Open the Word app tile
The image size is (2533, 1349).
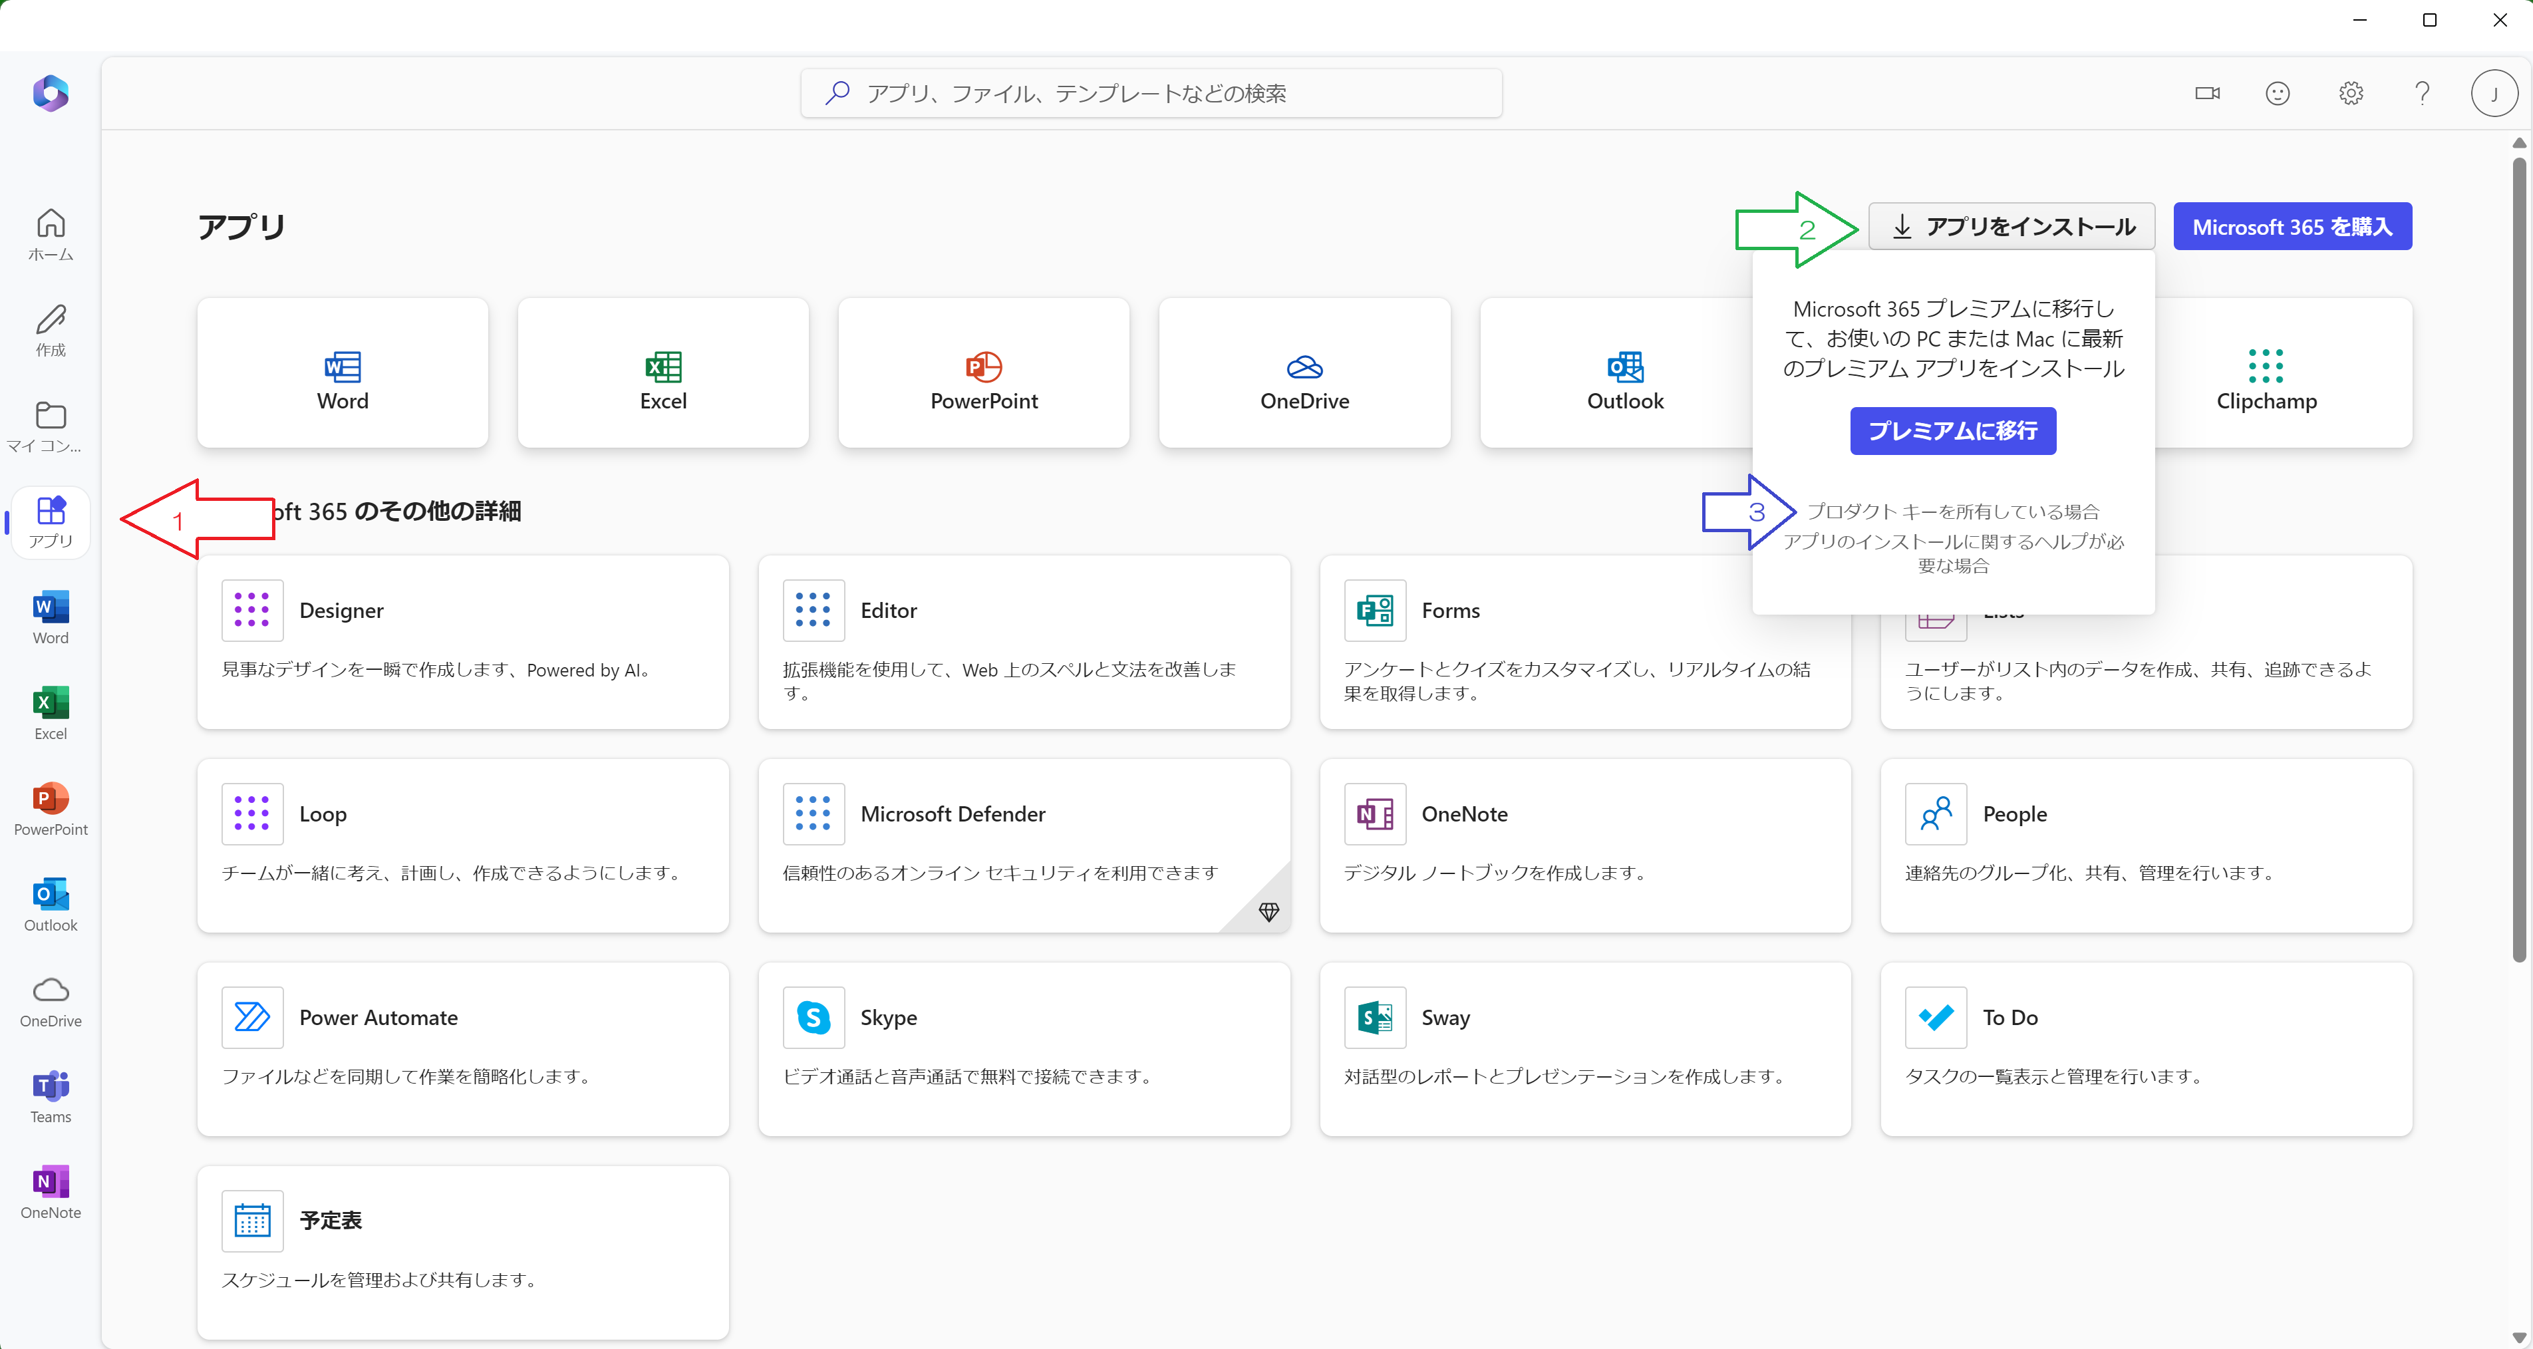click(342, 373)
